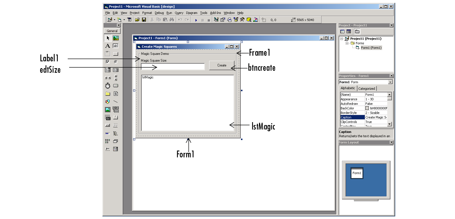Click View Object in the Project panel
This screenshot has height=219, width=455.
tap(349, 32)
